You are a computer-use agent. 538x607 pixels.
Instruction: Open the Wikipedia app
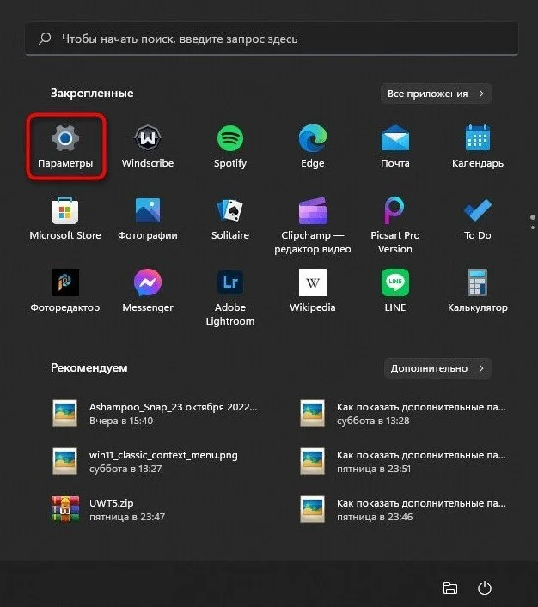(313, 291)
